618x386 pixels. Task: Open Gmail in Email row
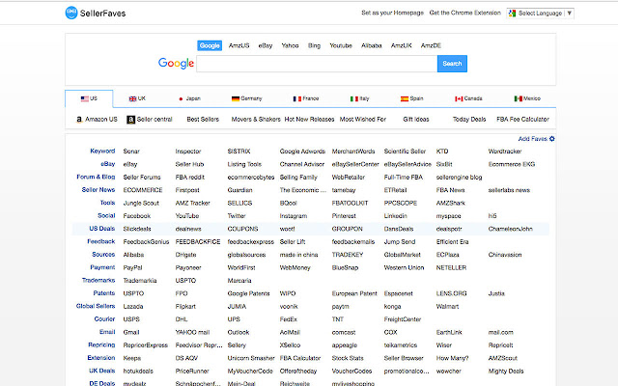131,332
